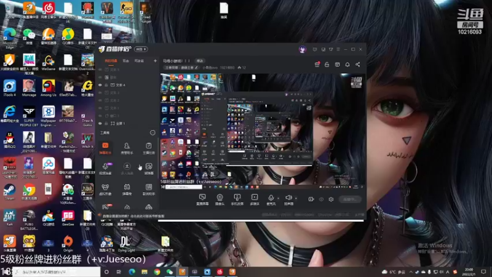
Task: Open speaker device dropdown arrow
Action: 296,198
